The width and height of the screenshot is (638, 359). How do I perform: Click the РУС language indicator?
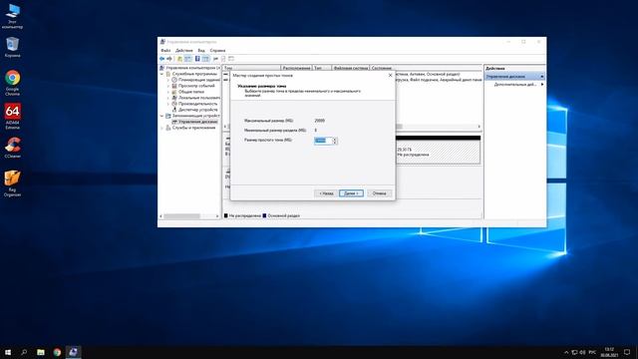click(x=592, y=352)
